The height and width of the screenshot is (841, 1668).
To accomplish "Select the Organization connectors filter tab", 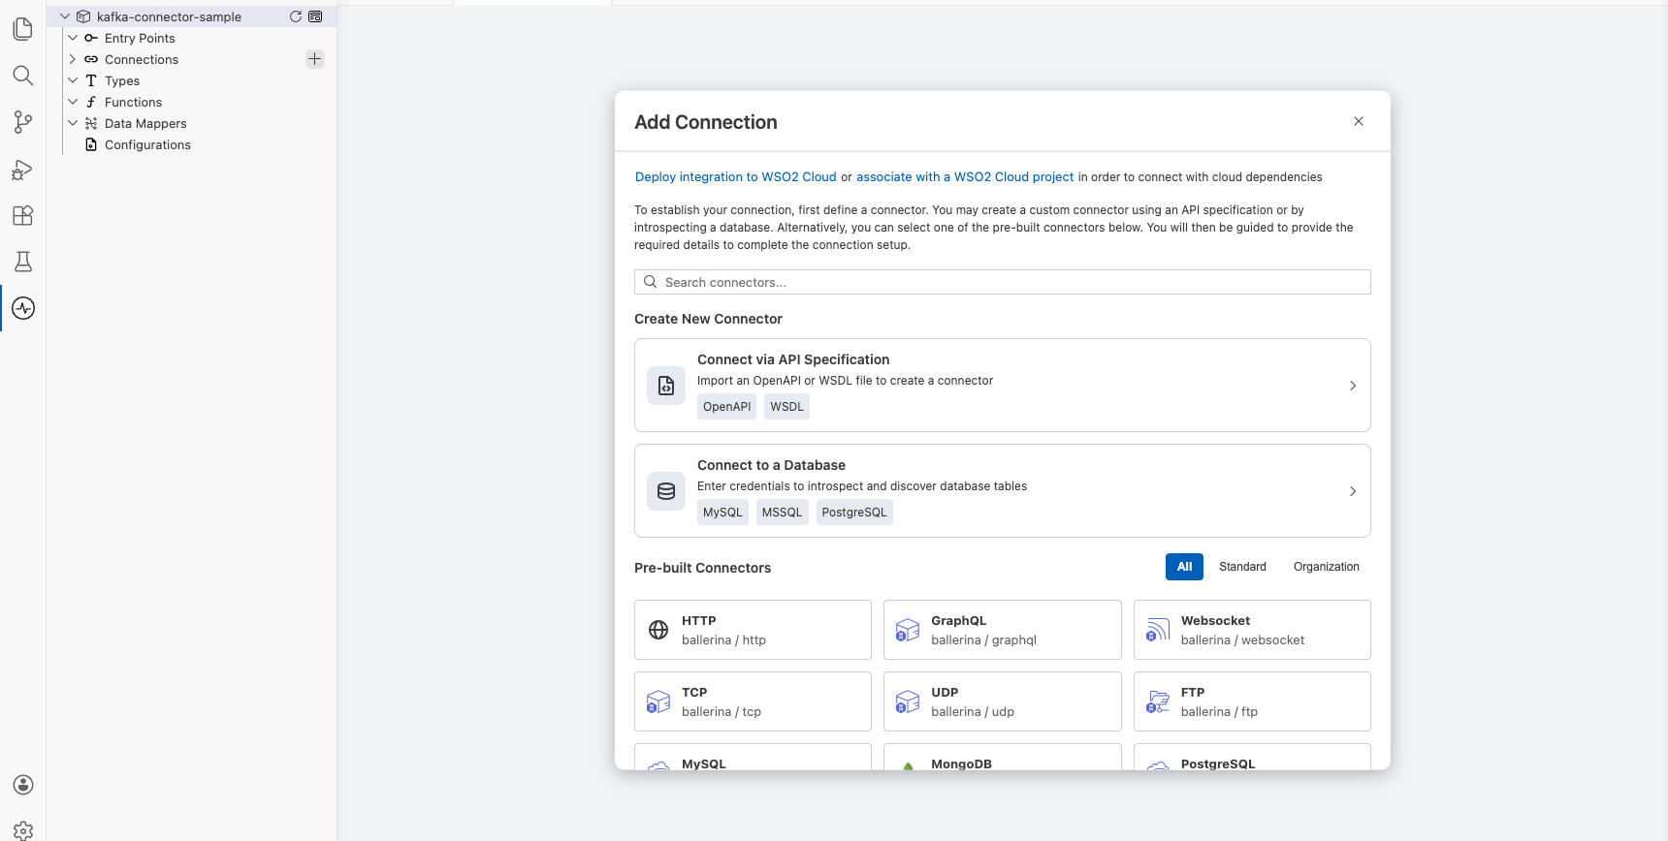I will [x=1326, y=567].
